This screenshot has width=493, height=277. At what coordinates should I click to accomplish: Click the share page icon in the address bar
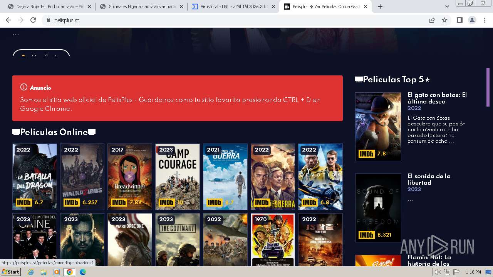pyautogui.click(x=432, y=20)
